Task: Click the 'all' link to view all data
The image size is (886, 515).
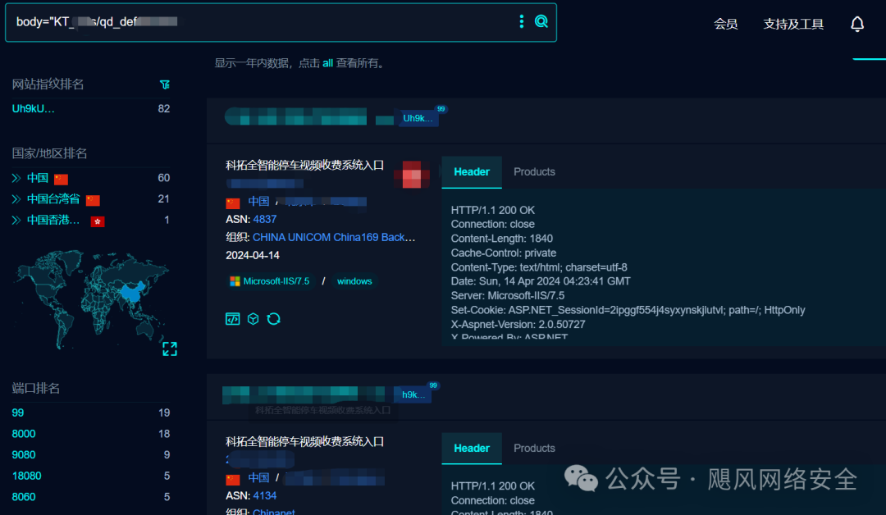Action: click(327, 63)
